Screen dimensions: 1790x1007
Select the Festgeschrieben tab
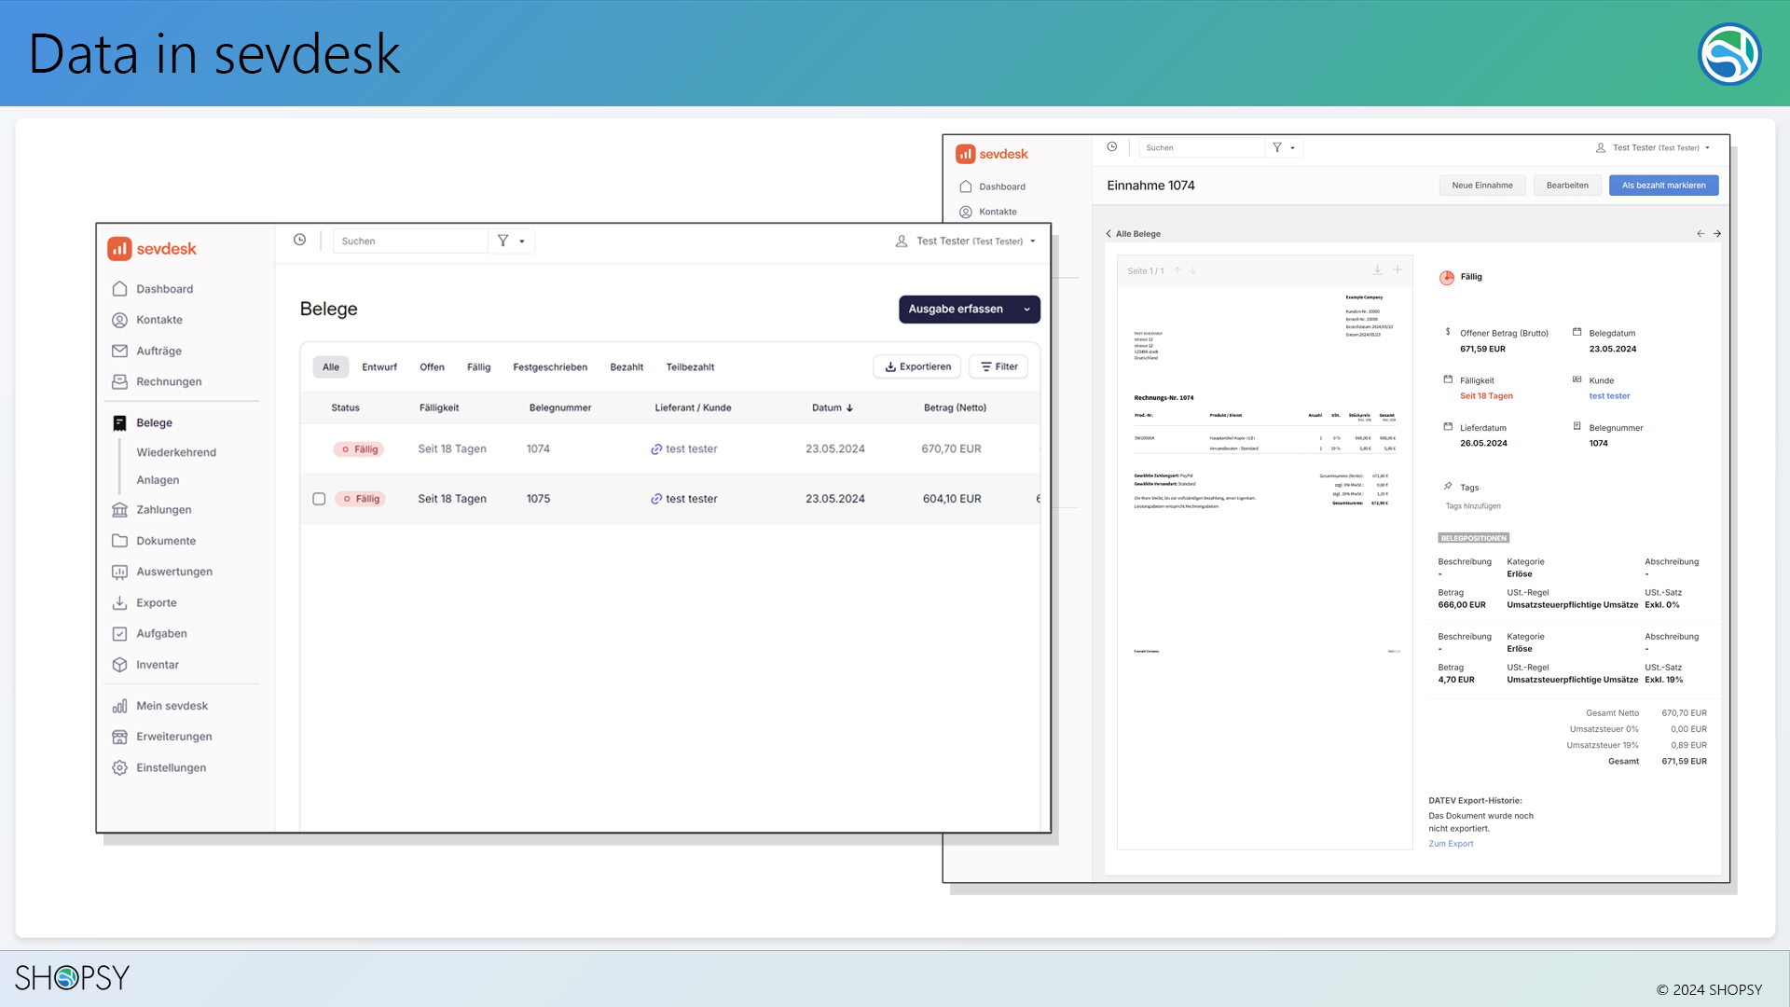point(550,367)
